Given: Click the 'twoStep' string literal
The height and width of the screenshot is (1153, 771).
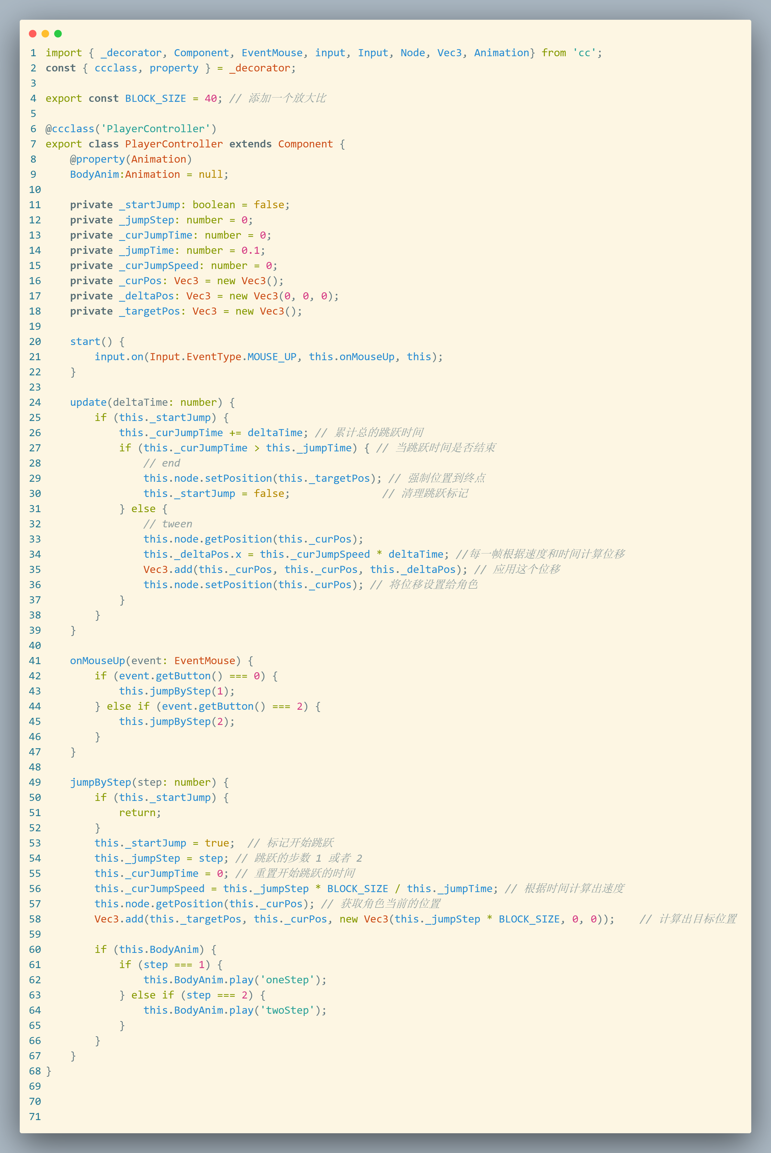Looking at the screenshot, I should tap(287, 1010).
